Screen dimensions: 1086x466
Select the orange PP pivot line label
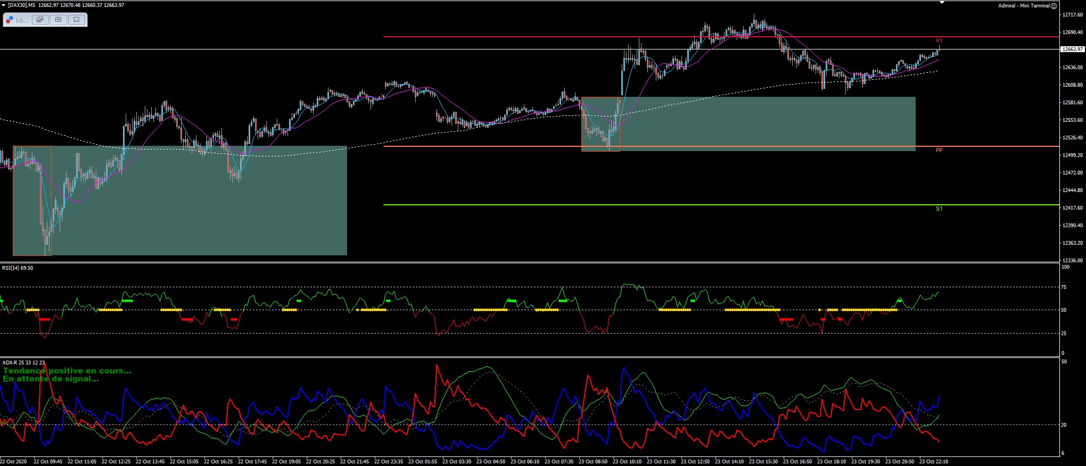[939, 151]
